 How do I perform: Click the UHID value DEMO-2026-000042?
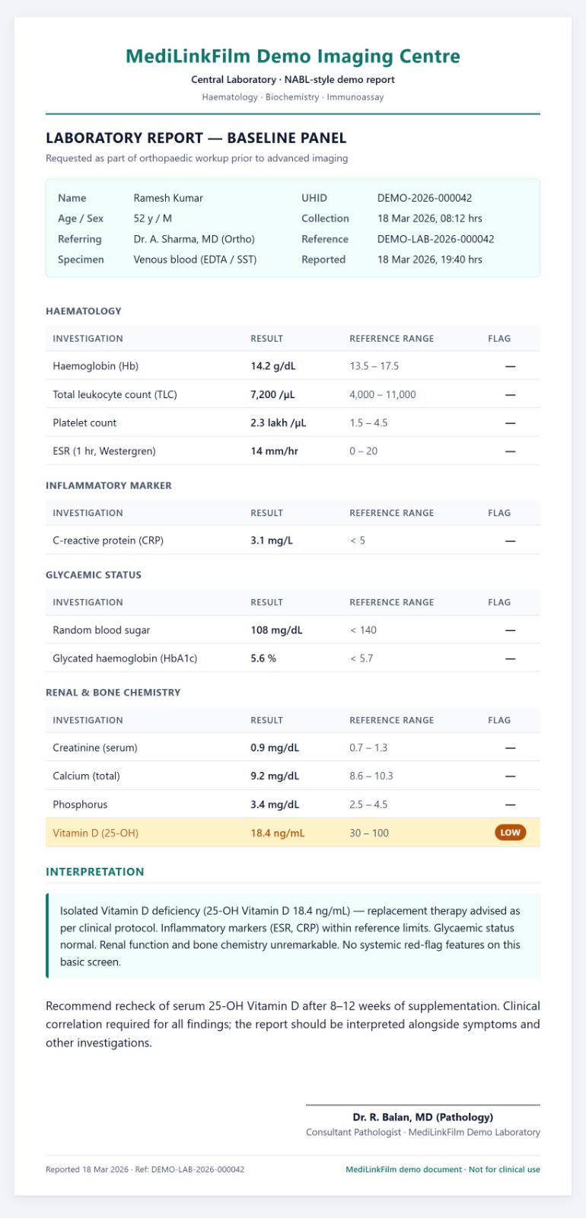coord(425,198)
